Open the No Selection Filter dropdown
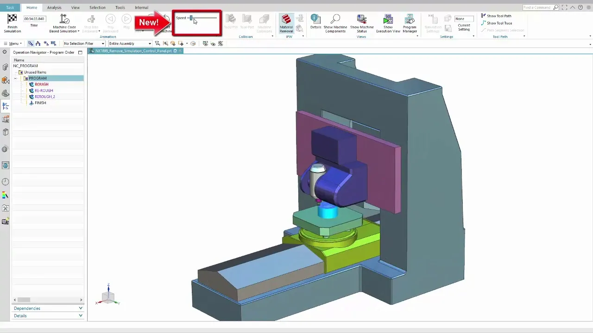This screenshot has width=593, height=333. tap(84, 43)
